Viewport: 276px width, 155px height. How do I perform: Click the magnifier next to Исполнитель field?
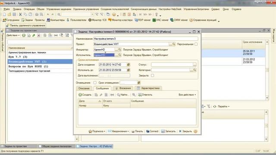(119, 55)
